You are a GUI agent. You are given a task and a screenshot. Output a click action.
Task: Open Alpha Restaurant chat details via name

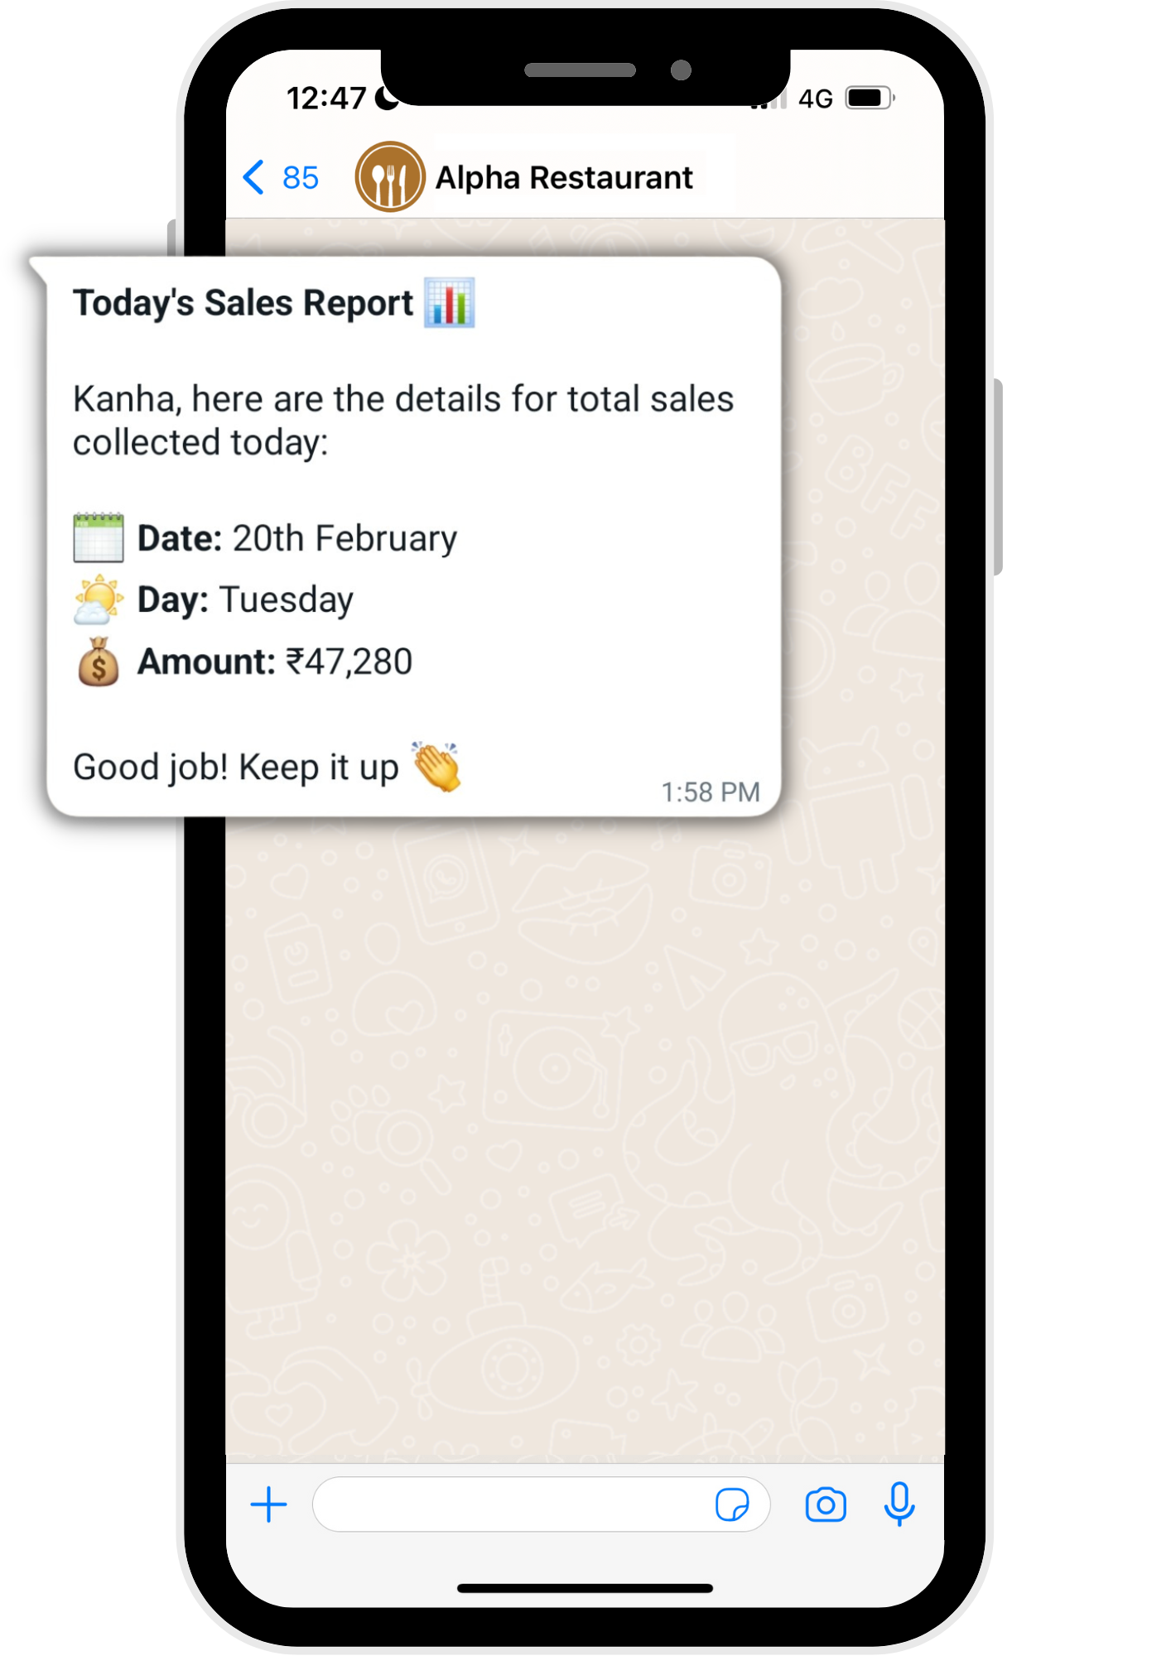564,176
